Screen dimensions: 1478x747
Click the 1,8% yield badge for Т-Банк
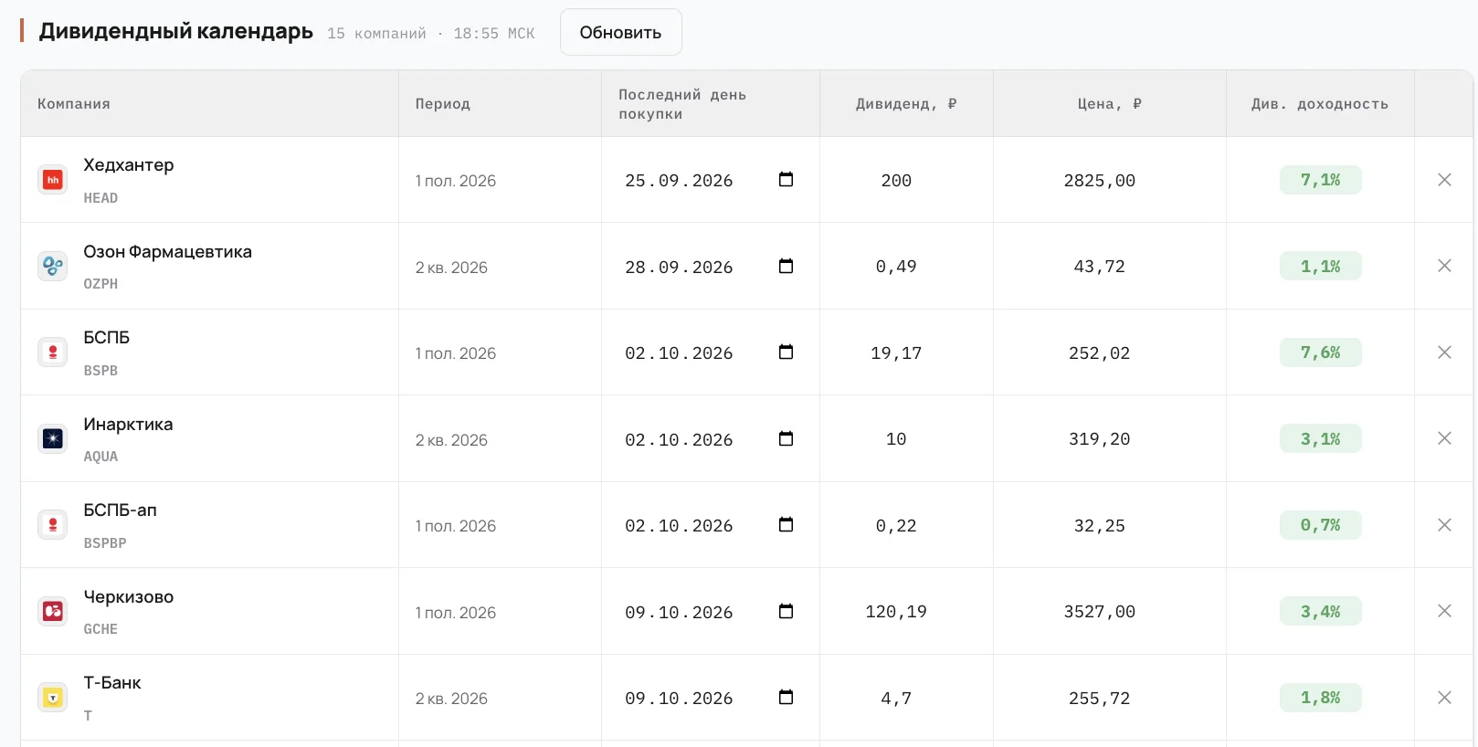pos(1321,698)
